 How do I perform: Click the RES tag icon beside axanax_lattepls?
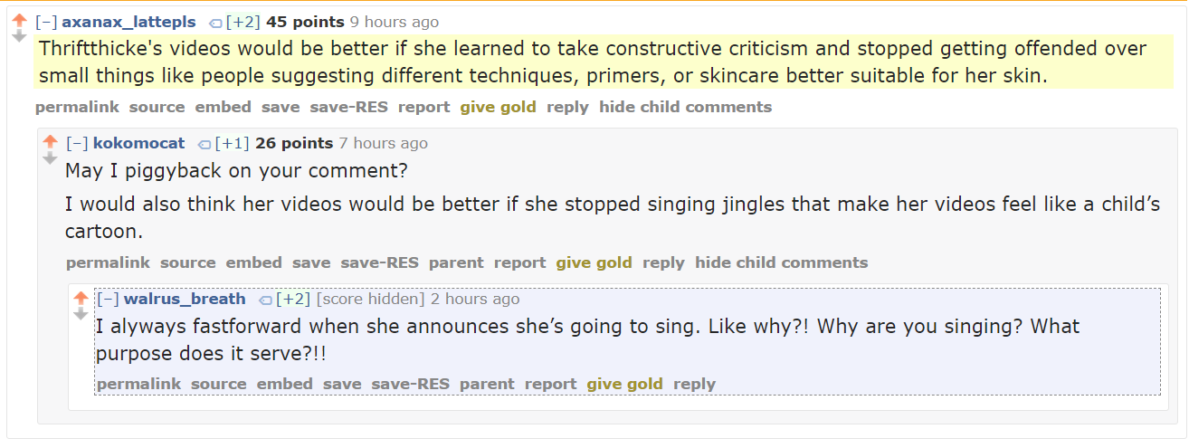pos(214,23)
